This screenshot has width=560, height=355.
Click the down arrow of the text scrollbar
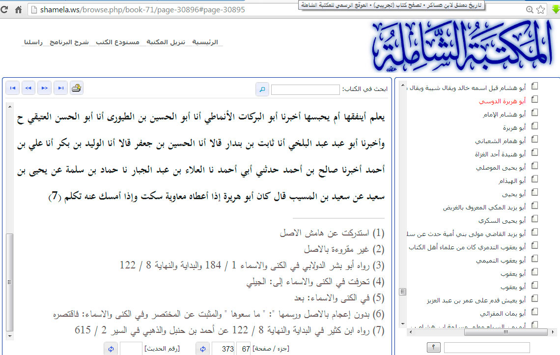click(10, 336)
